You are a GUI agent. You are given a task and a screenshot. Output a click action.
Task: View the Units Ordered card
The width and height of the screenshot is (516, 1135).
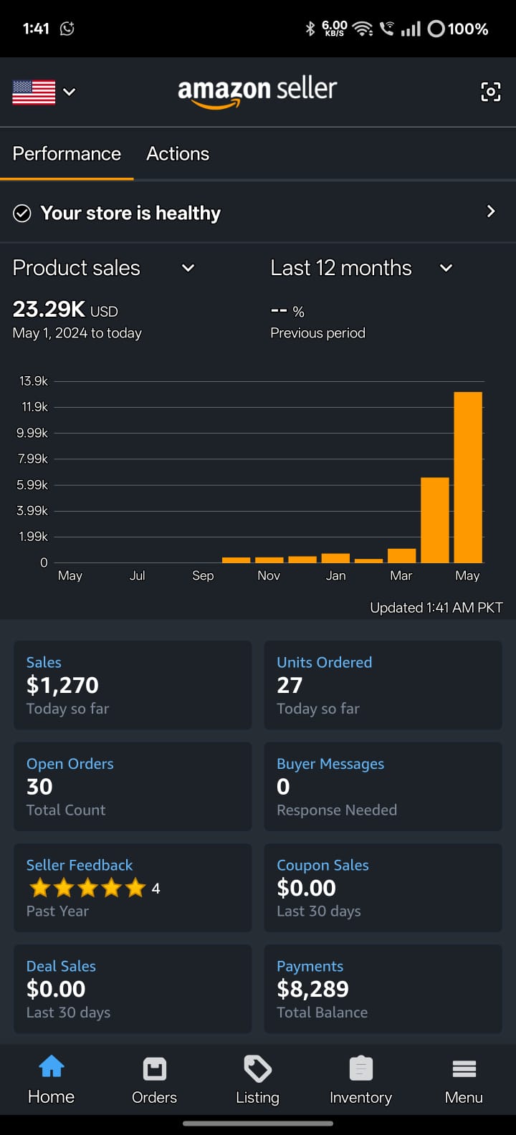383,685
